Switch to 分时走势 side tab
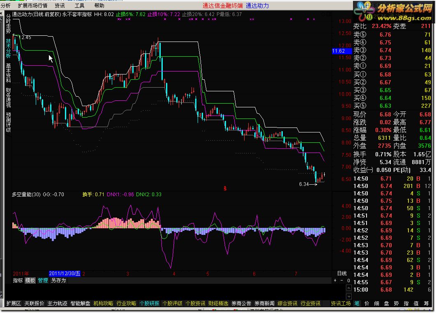This screenshot has width=436, height=313. pyautogui.click(x=8, y=23)
